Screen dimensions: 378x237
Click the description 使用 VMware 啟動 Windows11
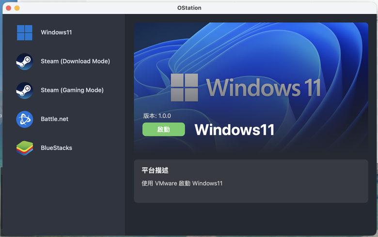182,183
